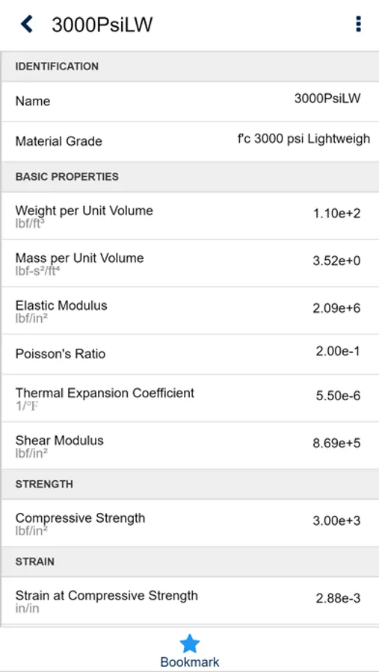Image resolution: width=379 pixels, height=672 pixels.
Task: Tap the Name value 3000PsiLW
Action: coord(327,99)
